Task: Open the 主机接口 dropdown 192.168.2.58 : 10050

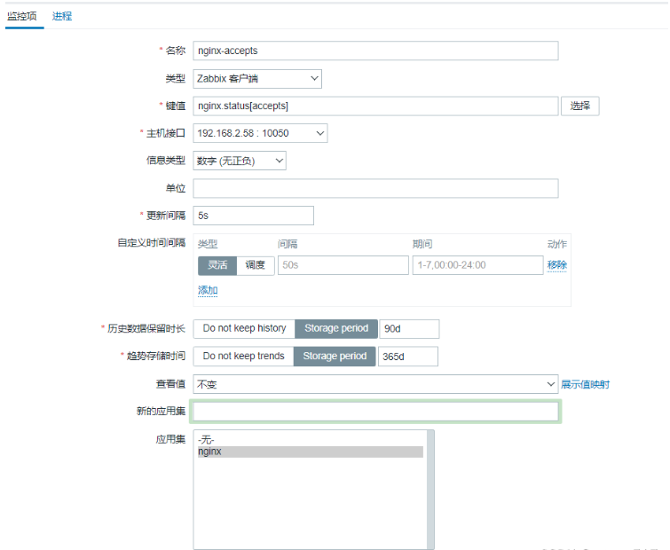Action: (260, 133)
